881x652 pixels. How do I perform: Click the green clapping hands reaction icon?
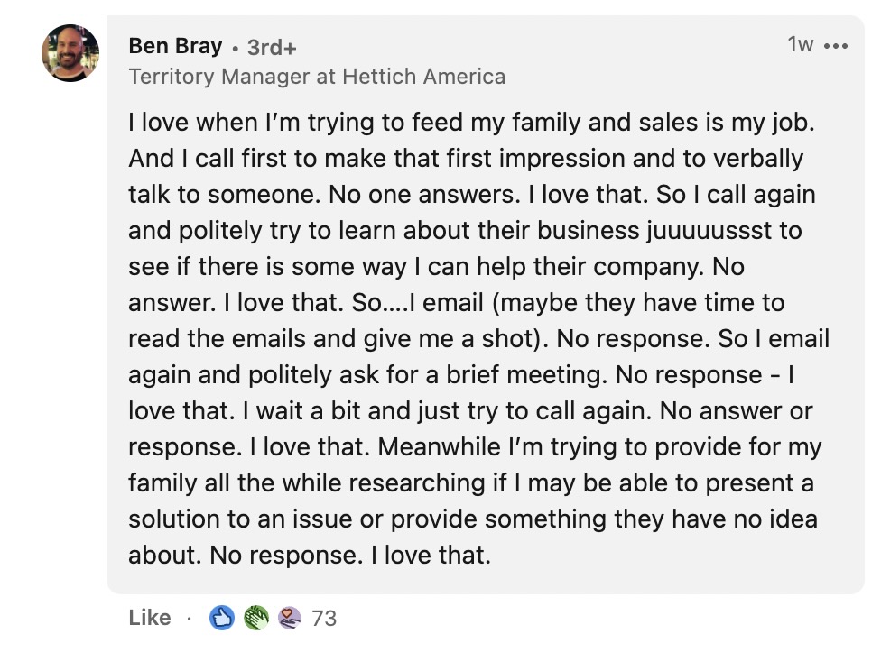point(256,618)
